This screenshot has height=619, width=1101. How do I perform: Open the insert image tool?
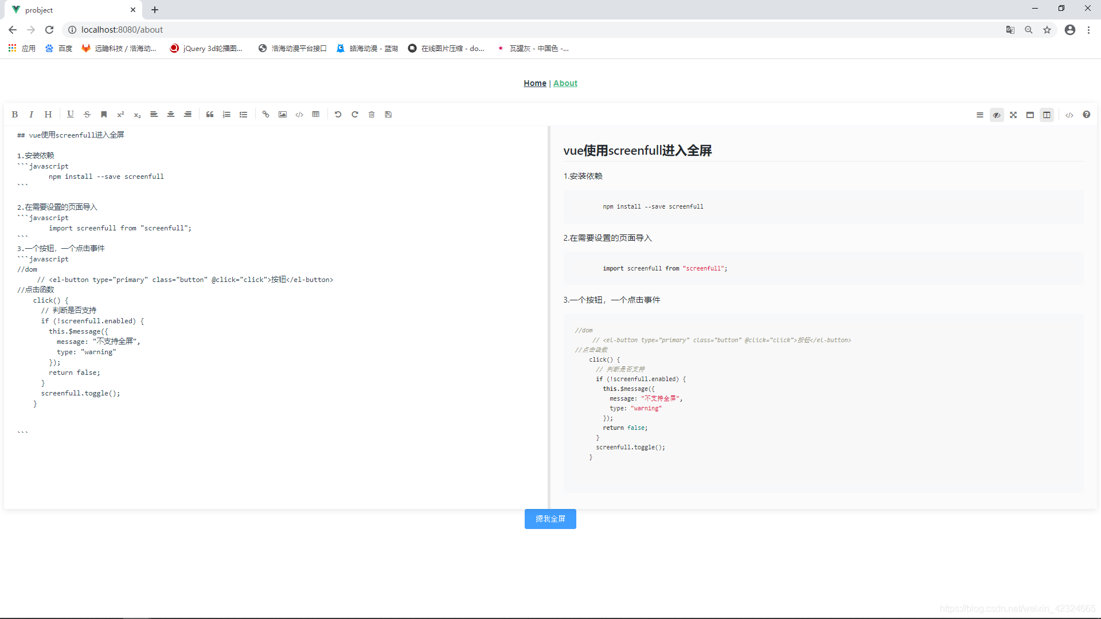point(283,115)
